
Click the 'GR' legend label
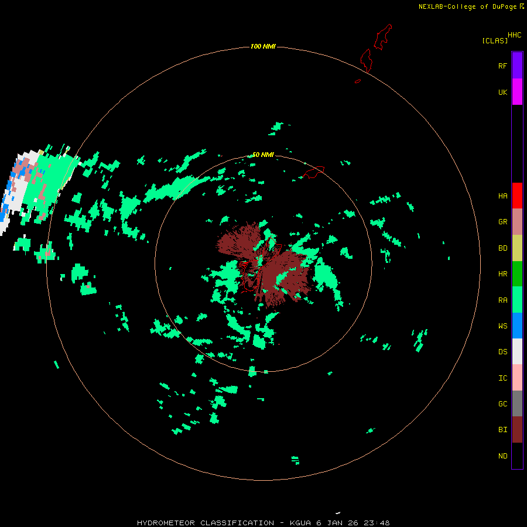point(502,222)
